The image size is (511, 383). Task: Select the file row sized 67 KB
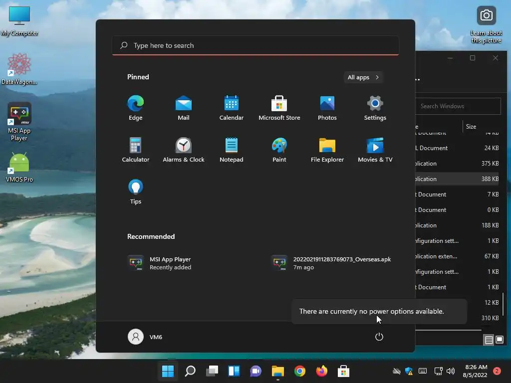coord(457,256)
